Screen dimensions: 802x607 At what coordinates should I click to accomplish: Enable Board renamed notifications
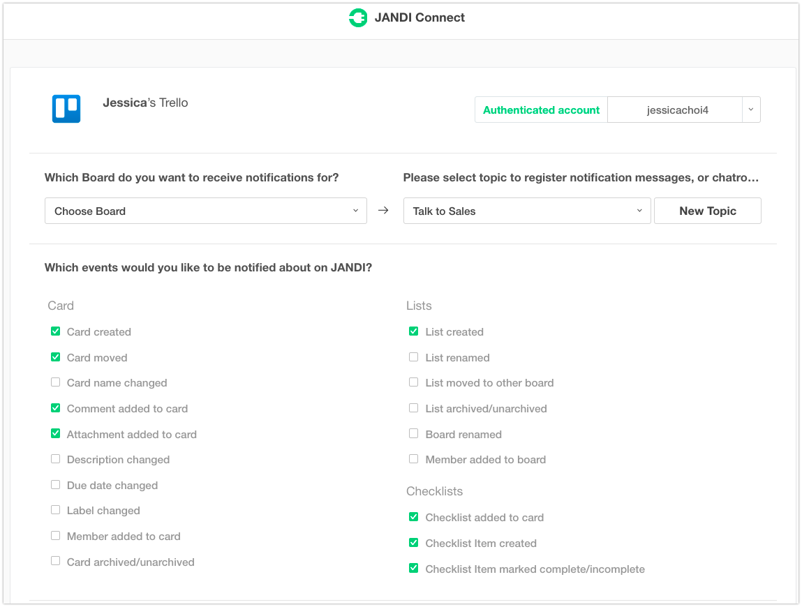pos(414,434)
